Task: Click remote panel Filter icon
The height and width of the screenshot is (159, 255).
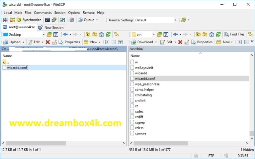Action: pos(166,34)
